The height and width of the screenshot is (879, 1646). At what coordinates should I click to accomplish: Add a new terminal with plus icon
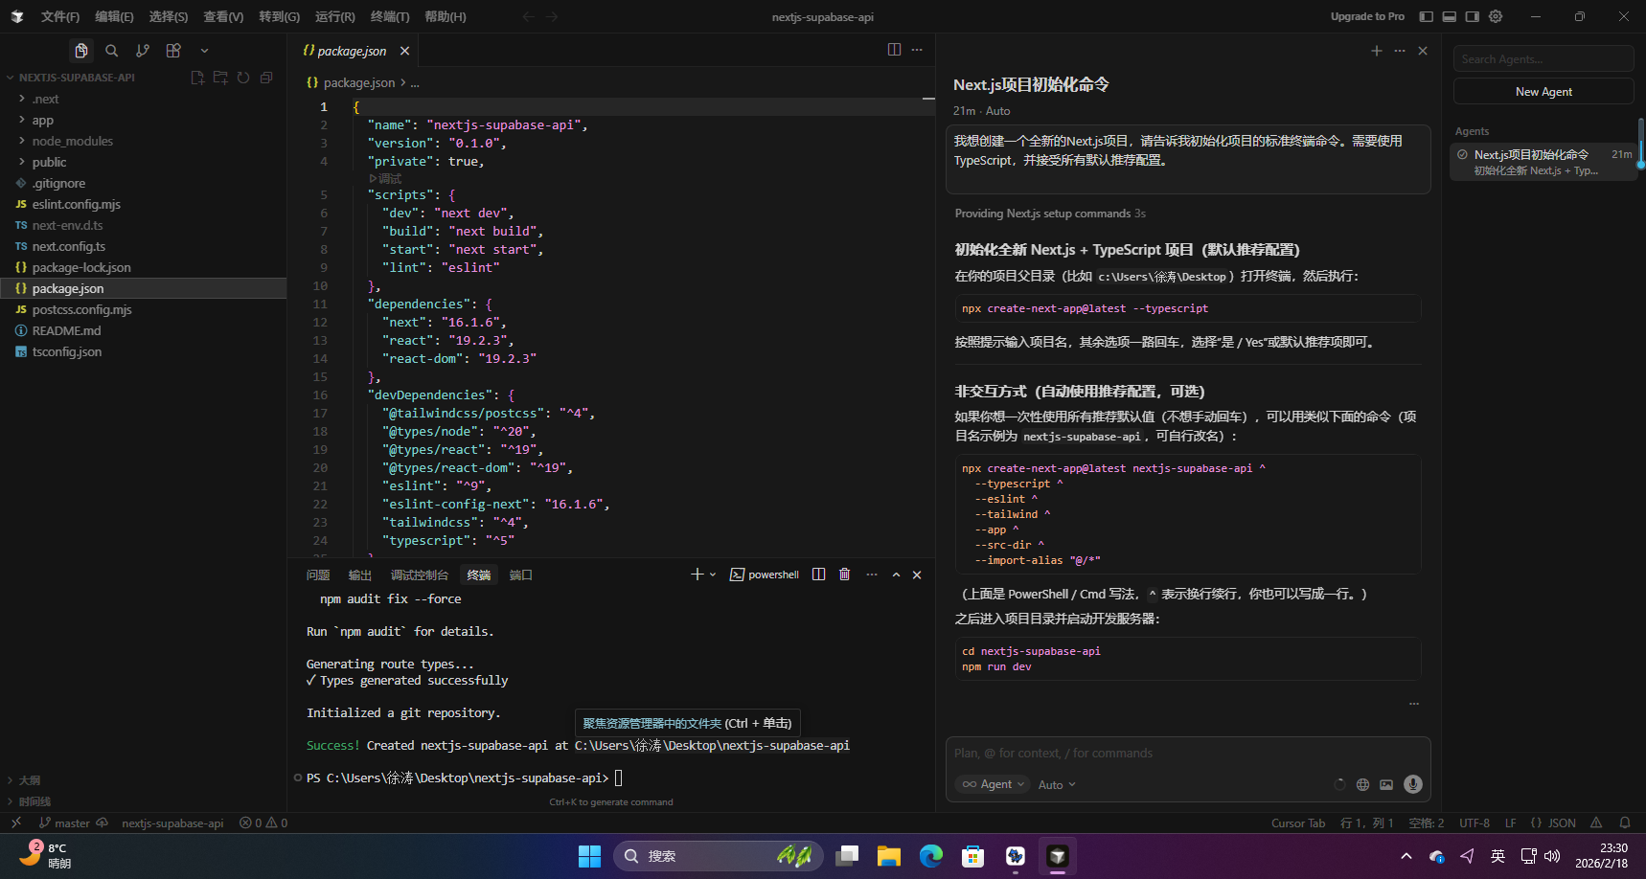[697, 575]
